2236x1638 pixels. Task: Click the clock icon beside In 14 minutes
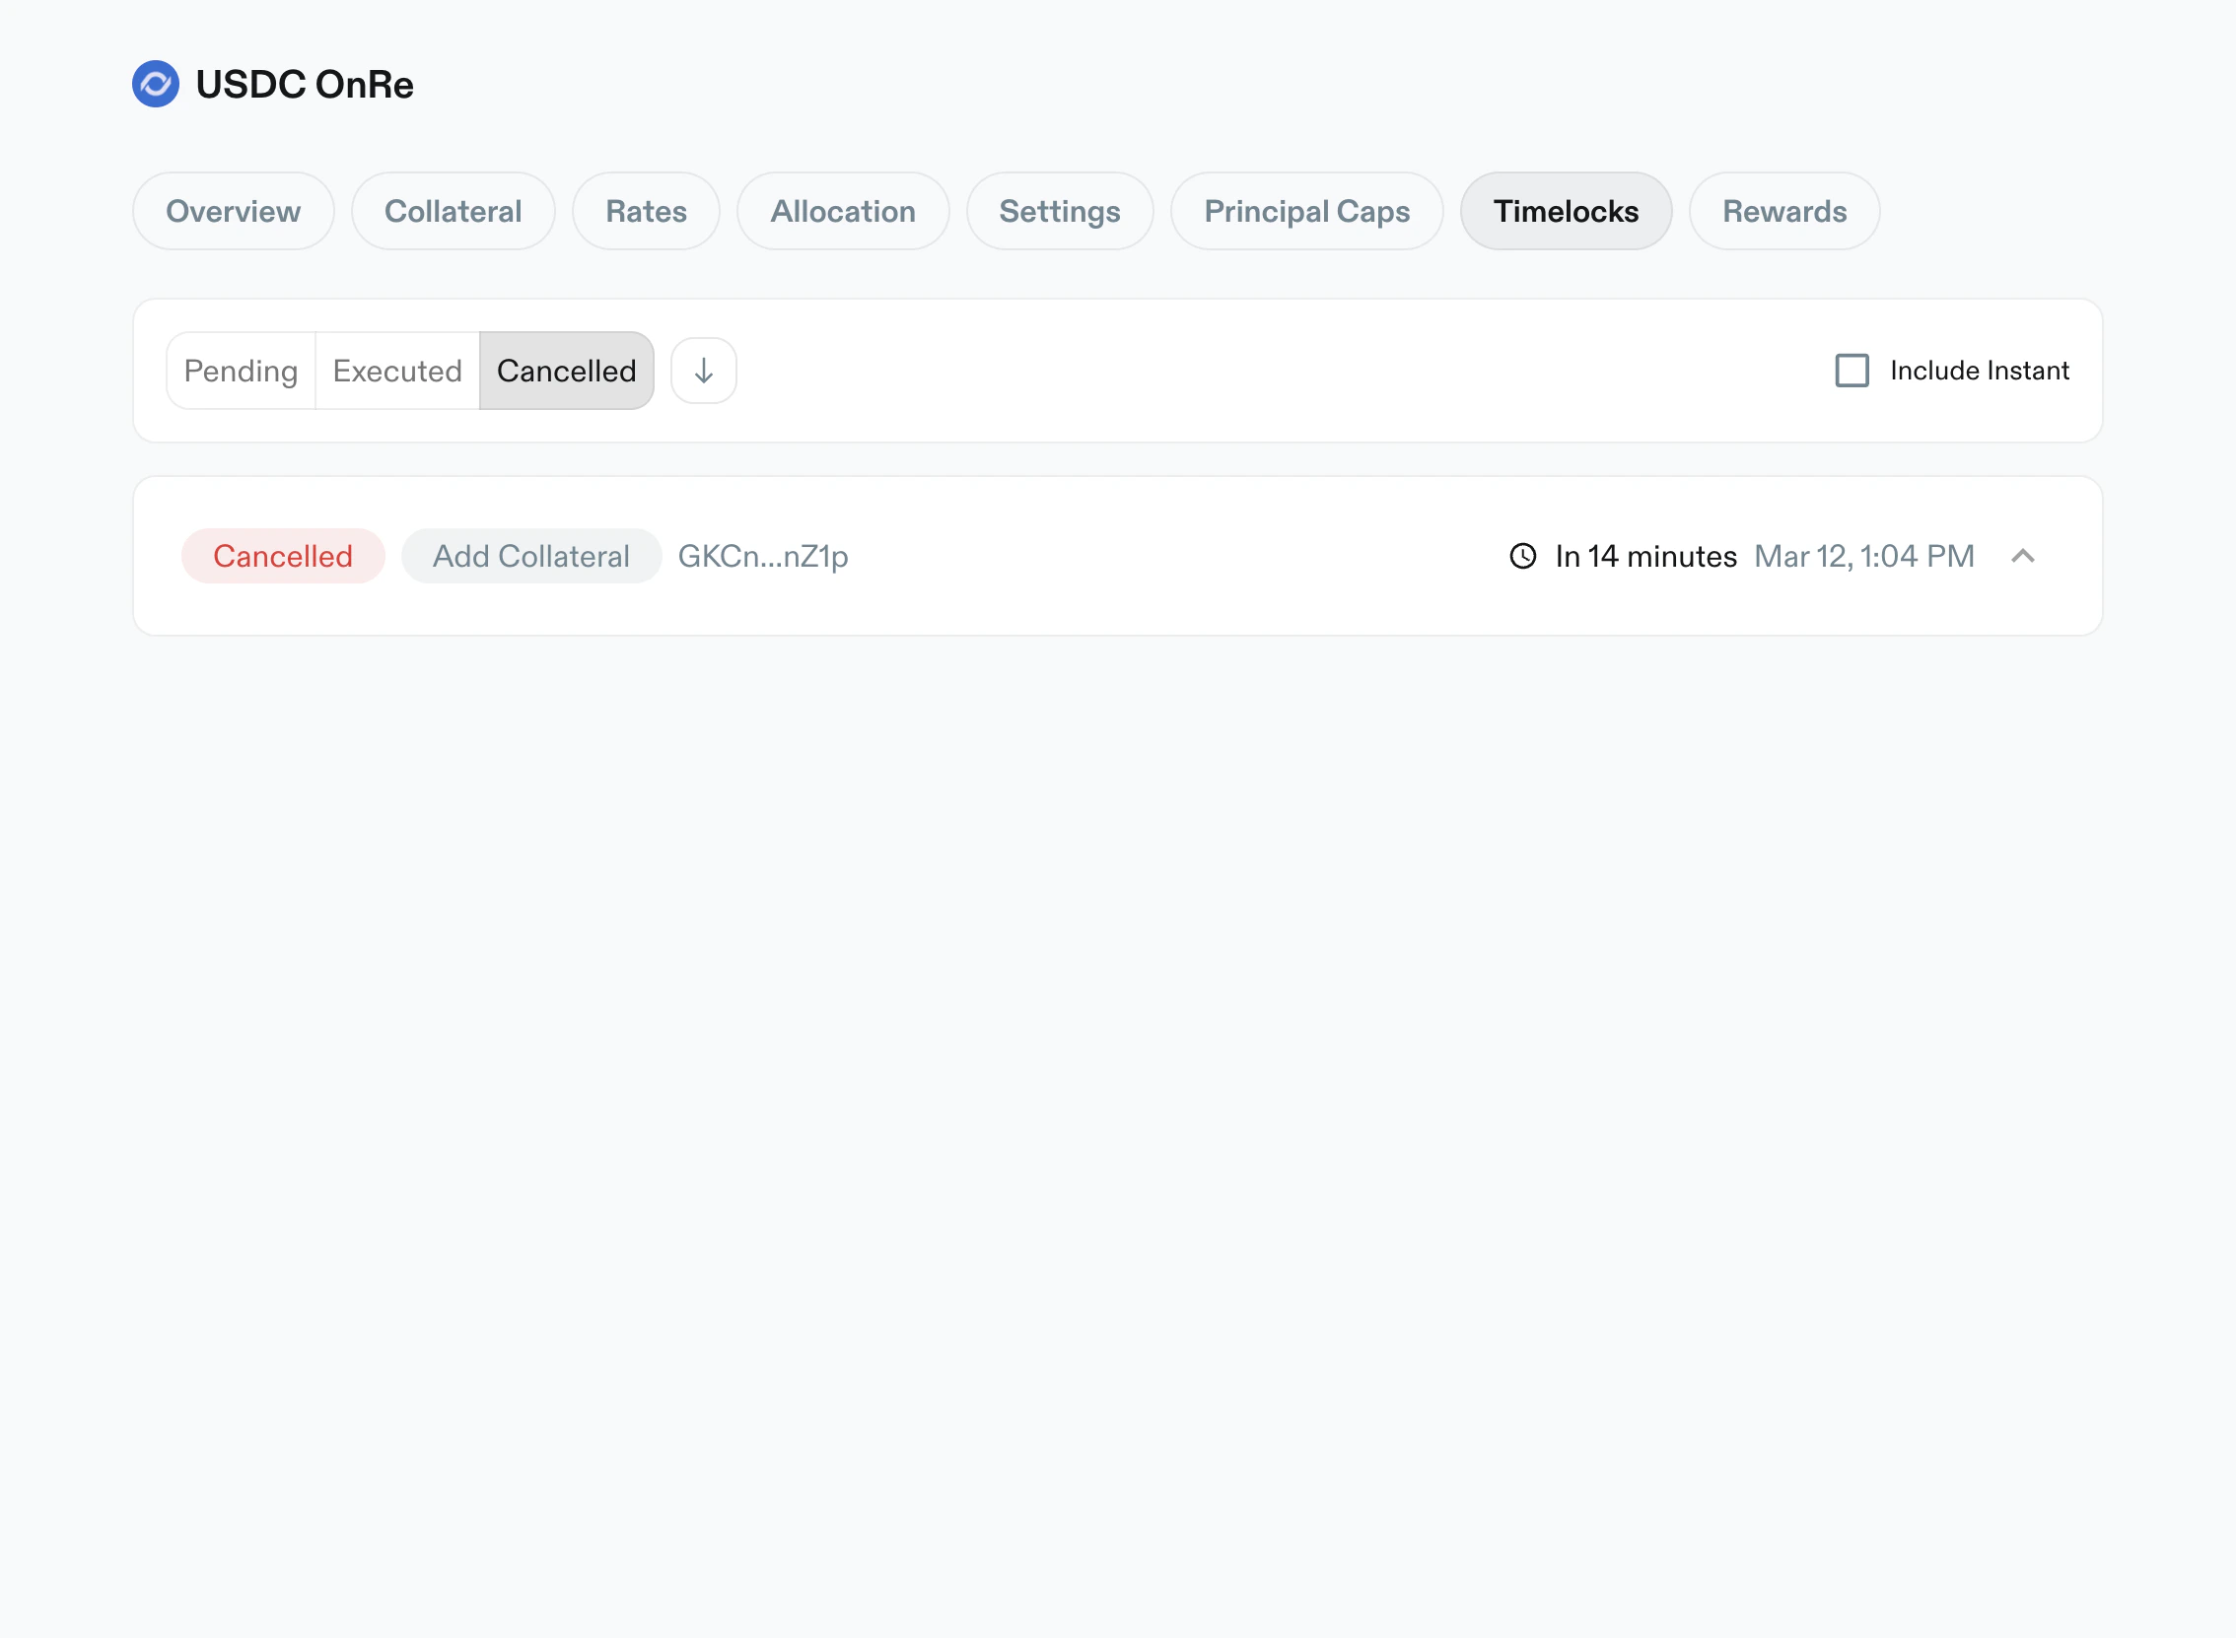[x=1522, y=556]
